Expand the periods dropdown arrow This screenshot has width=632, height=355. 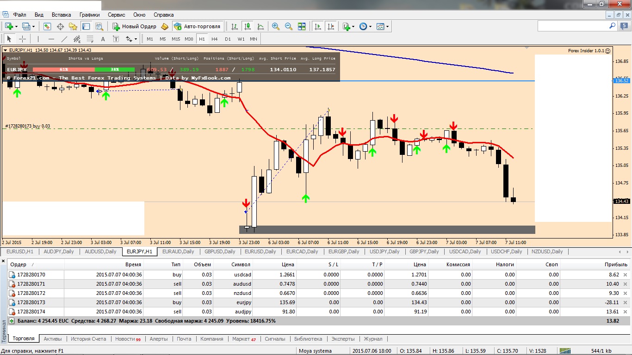pos(370,26)
